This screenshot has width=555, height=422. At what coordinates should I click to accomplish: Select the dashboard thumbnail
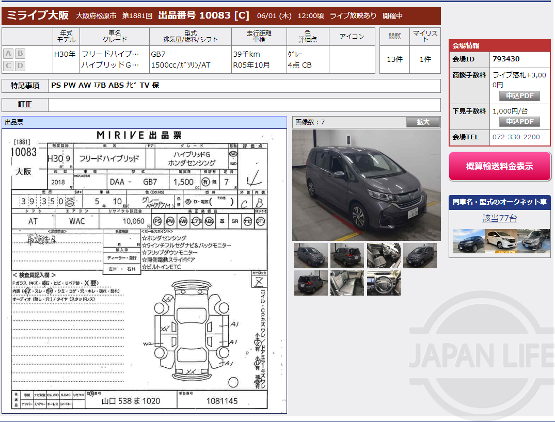click(383, 283)
